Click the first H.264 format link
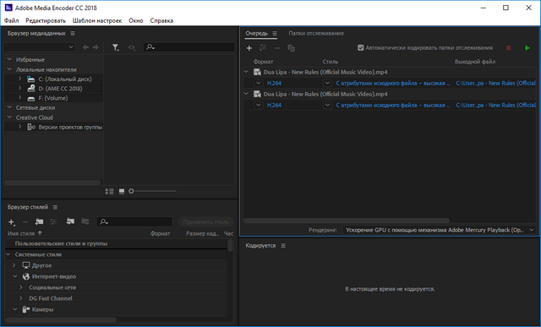Image resolution: width=541 pixels, height=327 pixels. (274, 83)
